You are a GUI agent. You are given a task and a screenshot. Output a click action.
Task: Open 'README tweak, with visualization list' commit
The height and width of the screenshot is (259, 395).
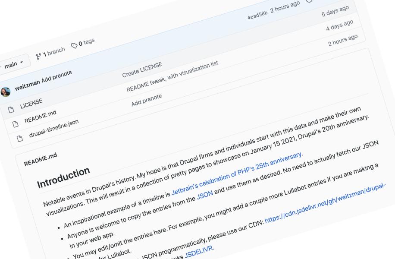172,76
